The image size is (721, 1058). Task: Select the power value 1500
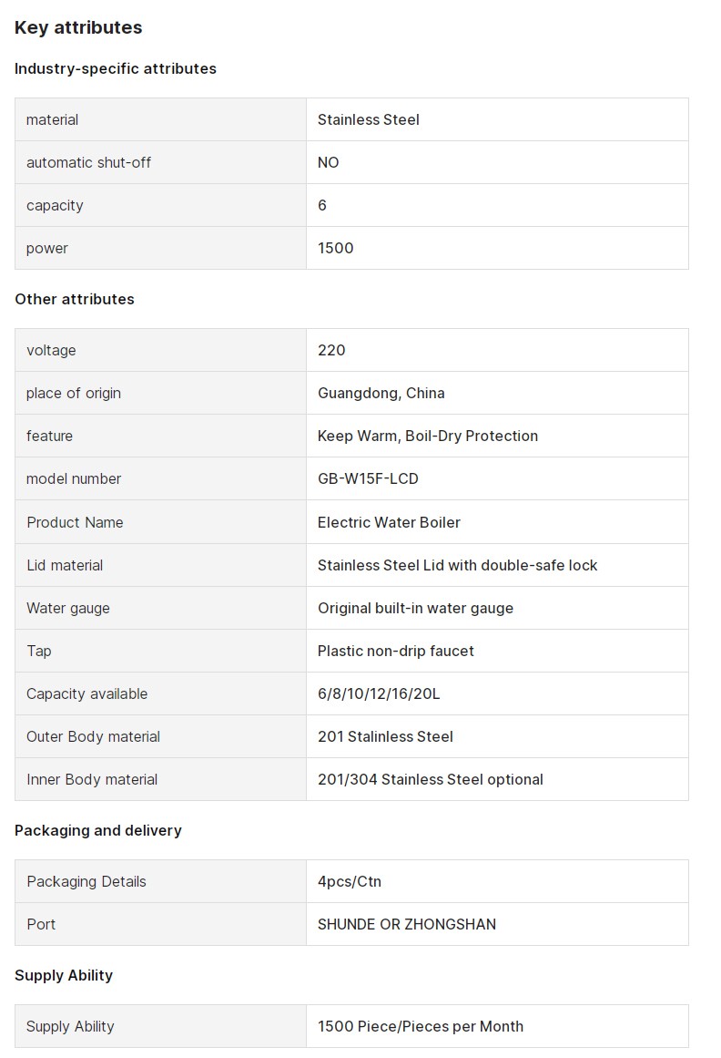[335, 248]
